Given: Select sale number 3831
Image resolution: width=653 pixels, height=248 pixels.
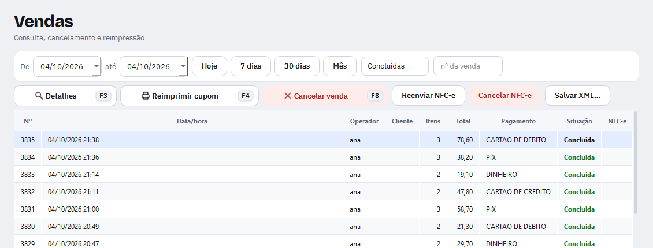Looking at the screenshot, I should 28,209.
